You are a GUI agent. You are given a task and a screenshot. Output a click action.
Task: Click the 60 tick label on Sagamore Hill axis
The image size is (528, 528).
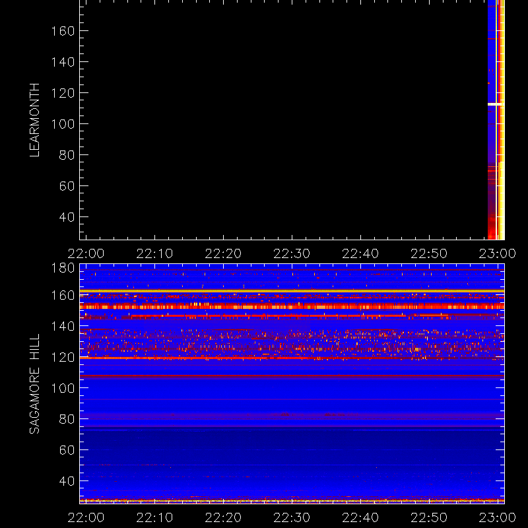(x=67, y=450)
